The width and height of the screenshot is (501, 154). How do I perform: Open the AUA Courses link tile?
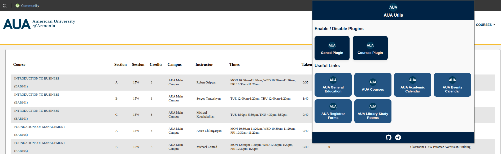point(373,85)
